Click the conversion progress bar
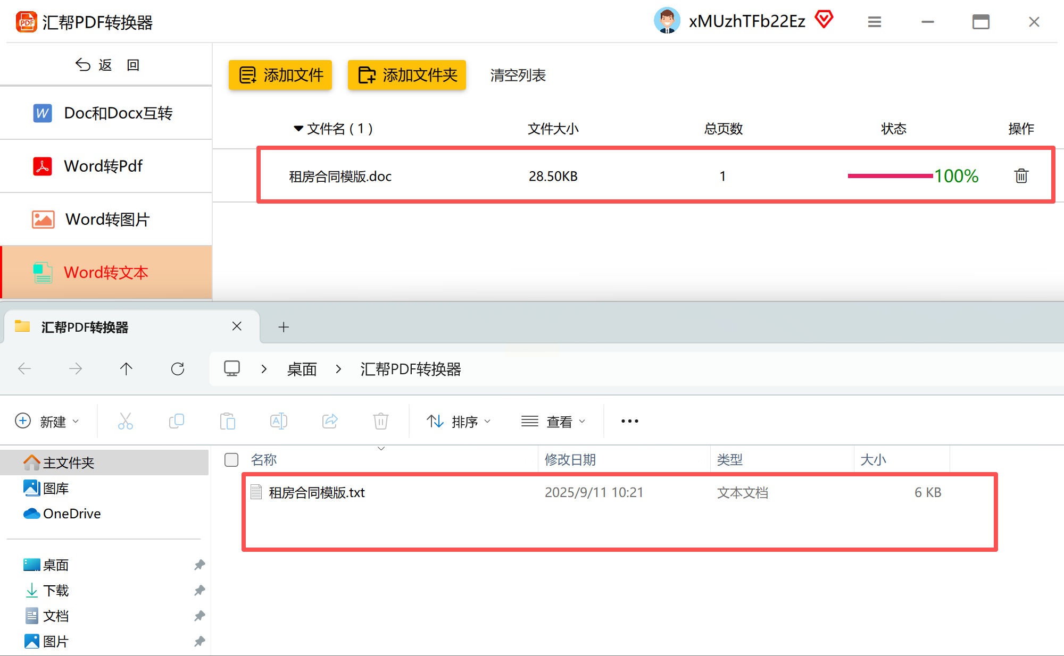Image resolution: width=1064 pixels, height=656 pixels. pyautogui.click(x=890, y=176)
